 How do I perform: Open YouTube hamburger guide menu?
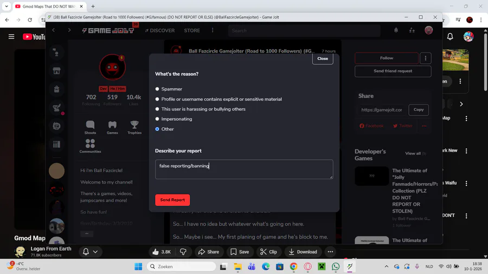11,37
